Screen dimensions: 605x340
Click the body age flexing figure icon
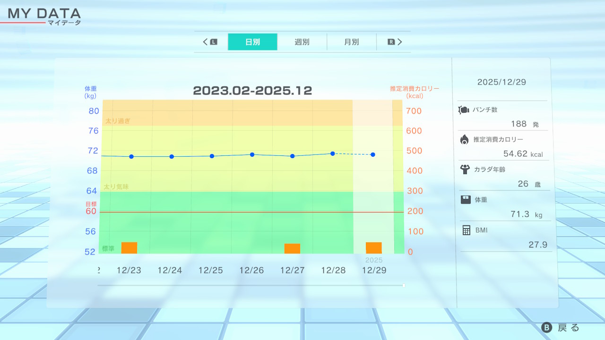(x=465, y=169)
